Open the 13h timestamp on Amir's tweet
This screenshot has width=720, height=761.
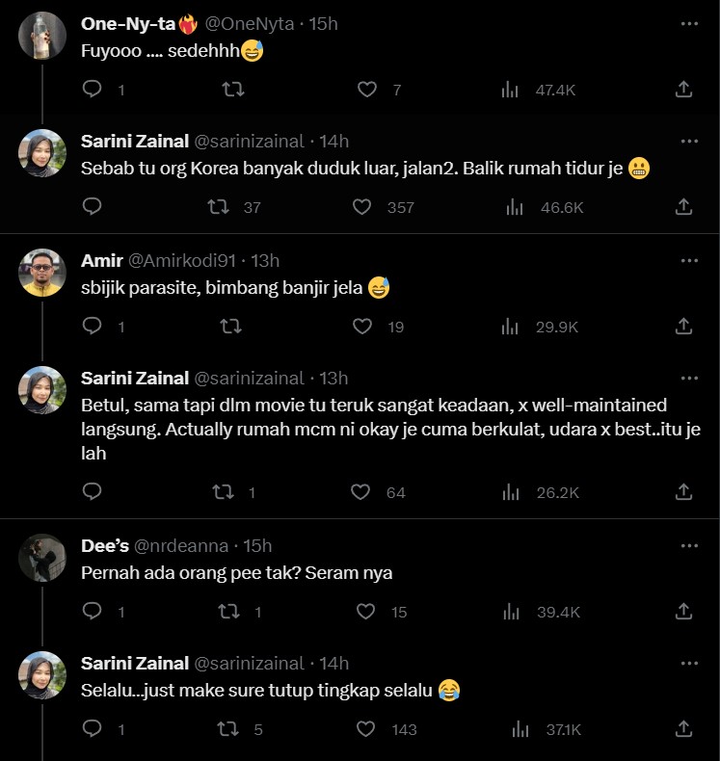265,260
